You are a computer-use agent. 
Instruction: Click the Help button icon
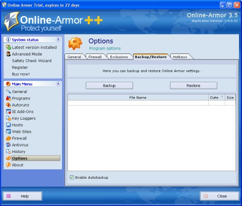(9, 196)
